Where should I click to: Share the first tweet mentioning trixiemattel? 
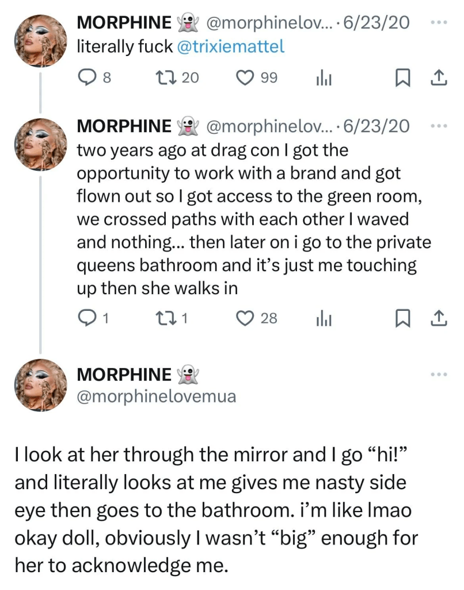click(438, 77)
